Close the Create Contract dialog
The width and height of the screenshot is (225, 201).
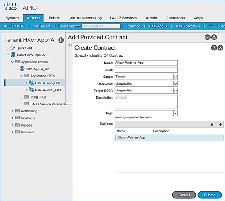(220, 48)
